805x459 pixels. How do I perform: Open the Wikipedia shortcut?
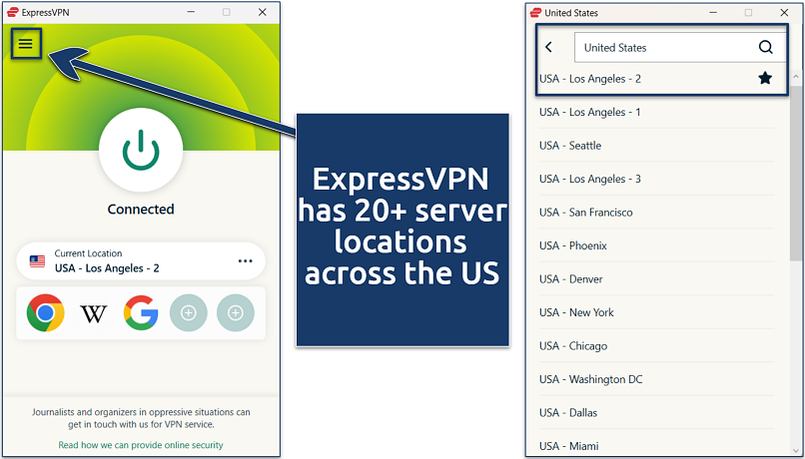93,313
